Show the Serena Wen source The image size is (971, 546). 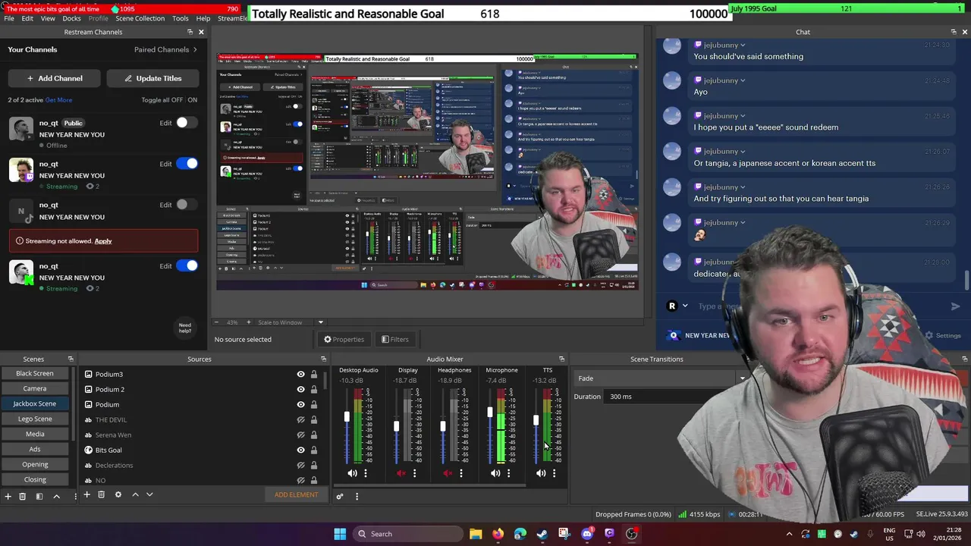(x=300, y=435)
